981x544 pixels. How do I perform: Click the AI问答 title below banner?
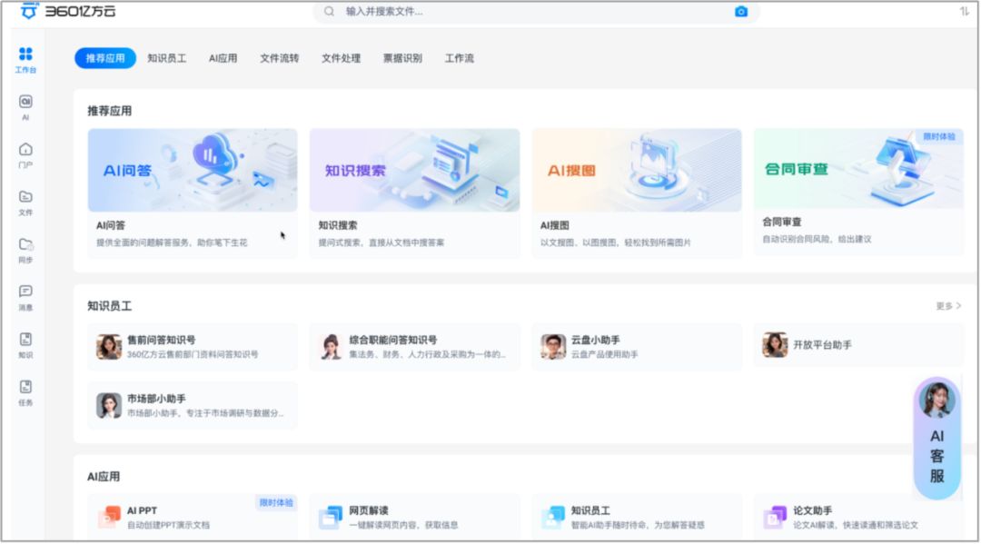(x=111, y=225)
